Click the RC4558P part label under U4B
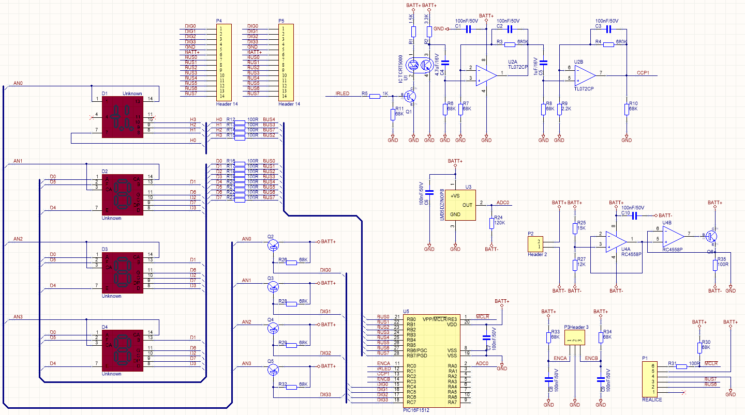Viewport: 745px width, 415px height. pyautogui.click(x=673, y=249)
